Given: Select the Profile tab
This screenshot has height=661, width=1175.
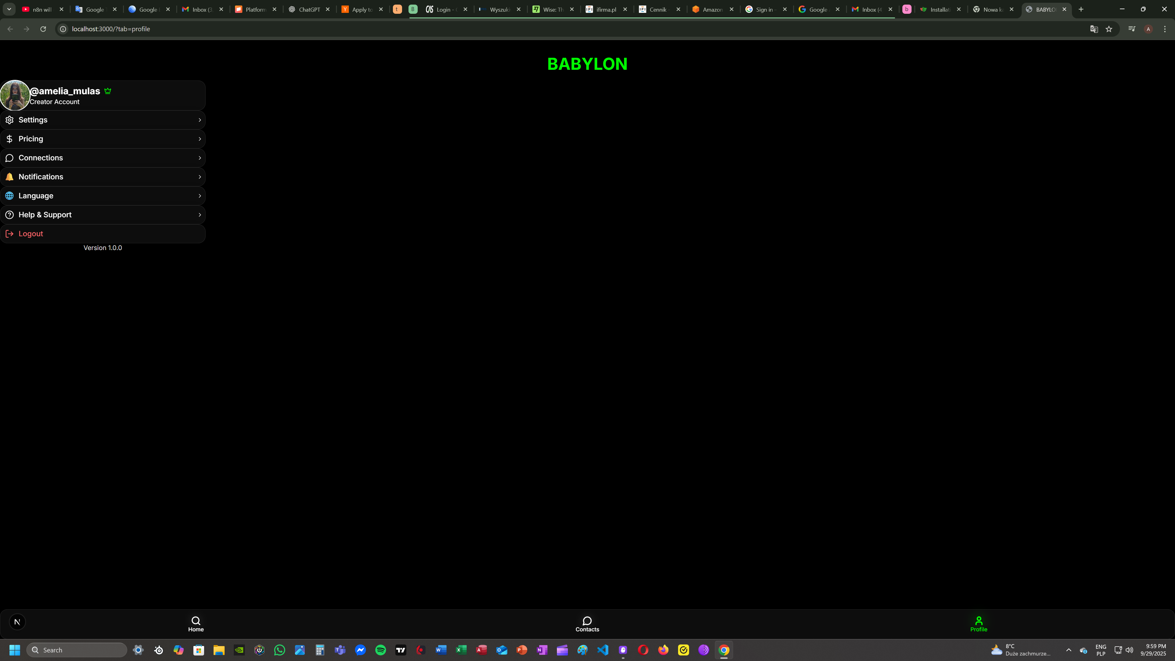Looking at the screenshot, I should (x=979, y=624).
